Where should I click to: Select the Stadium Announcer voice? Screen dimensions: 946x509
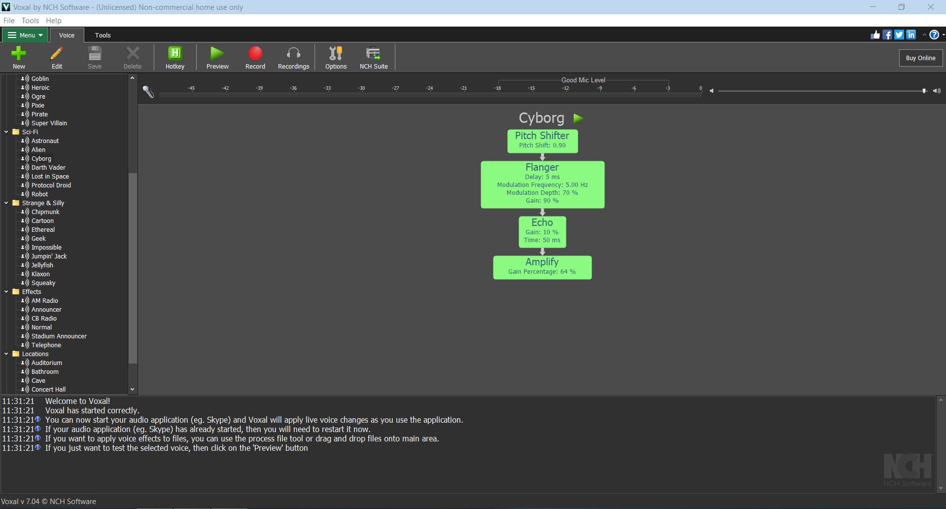(x=59, y=336)
